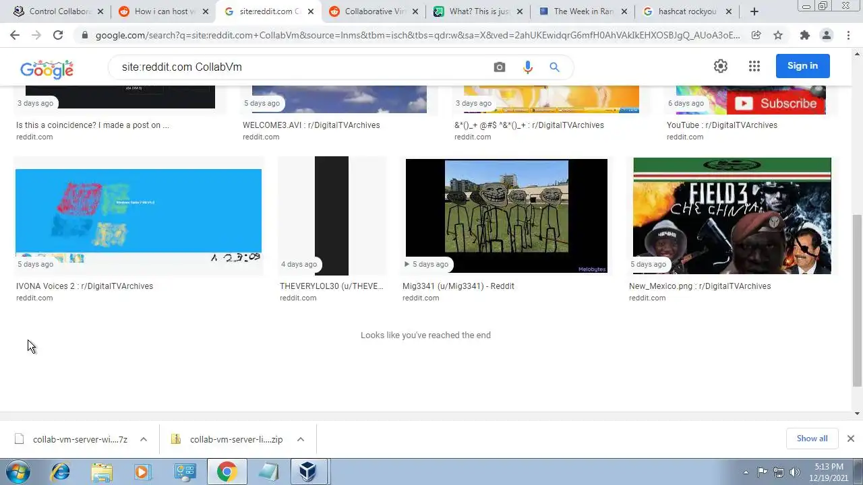Click the FIELD3 New_Mexico thumbnail
The image size is (863, 485).
point(732,216)
